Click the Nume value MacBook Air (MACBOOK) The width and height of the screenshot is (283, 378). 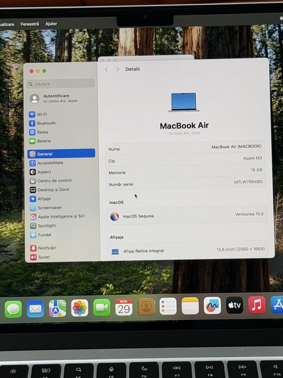click(236, 146)
